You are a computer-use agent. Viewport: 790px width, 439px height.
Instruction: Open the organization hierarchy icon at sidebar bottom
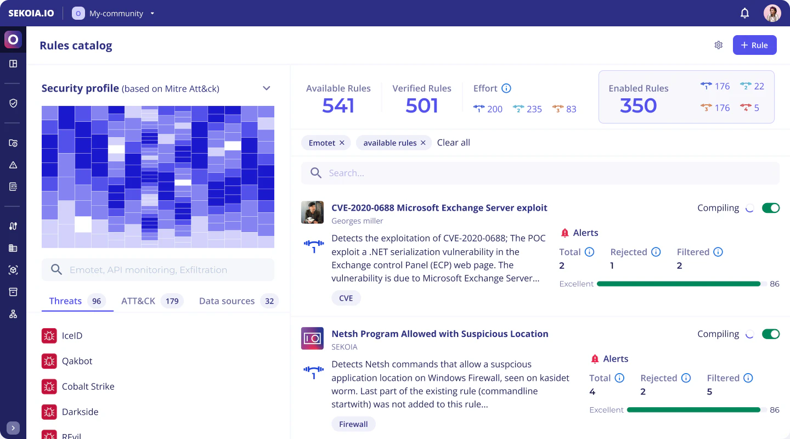13,313
